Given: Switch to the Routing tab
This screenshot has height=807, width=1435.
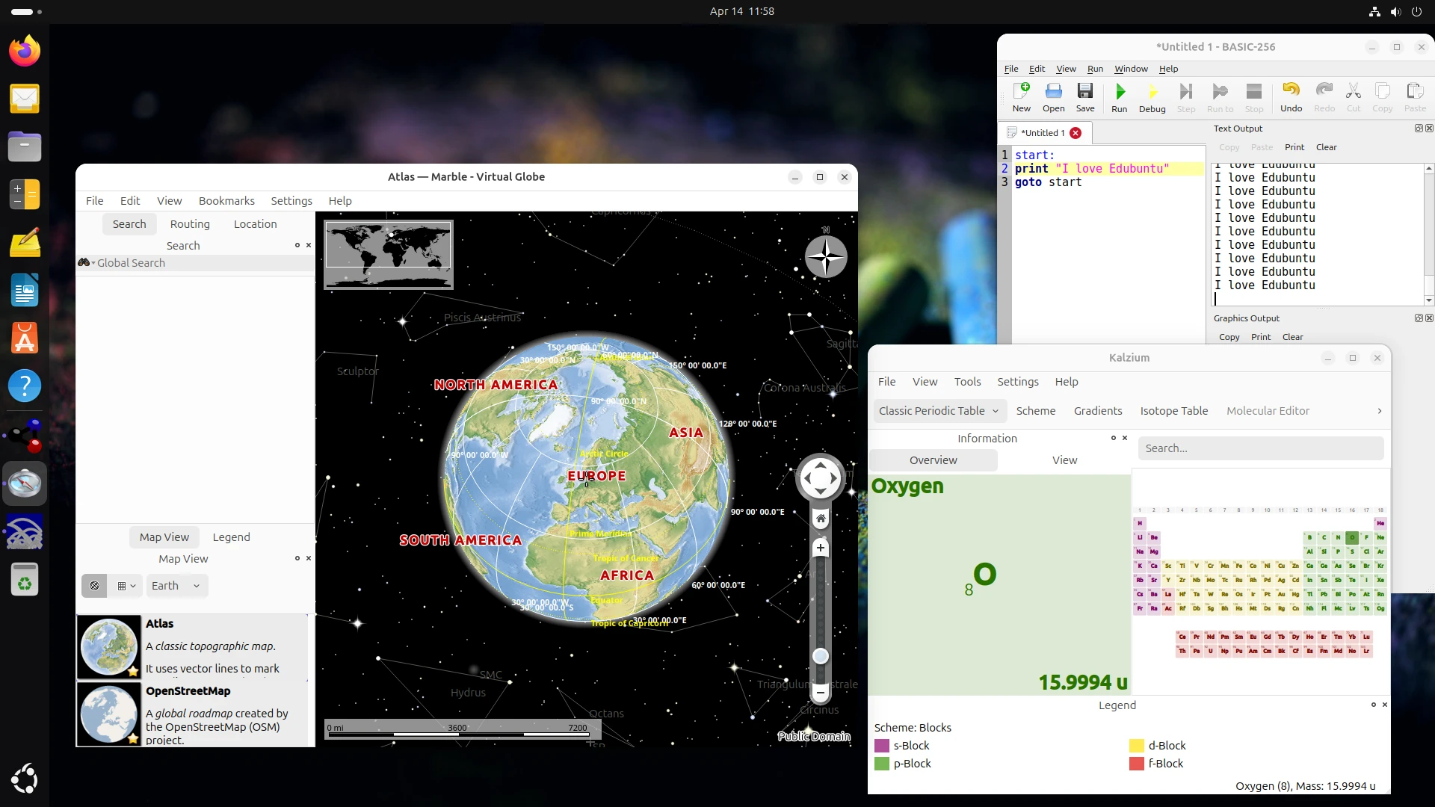Looking at the screenshot, I should pyautogui.click(x=190, y=224).
